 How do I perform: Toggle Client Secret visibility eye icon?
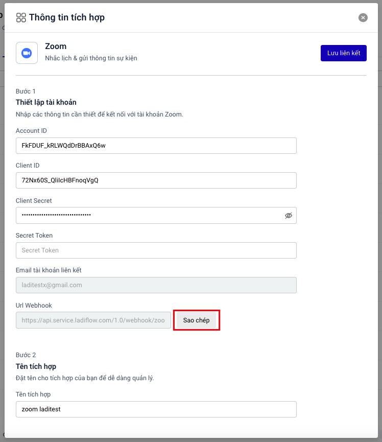[x=289, y=216]
